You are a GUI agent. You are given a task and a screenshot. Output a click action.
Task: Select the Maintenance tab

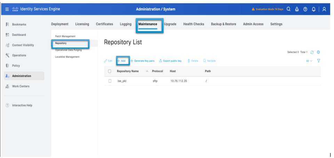coord(148,24)
